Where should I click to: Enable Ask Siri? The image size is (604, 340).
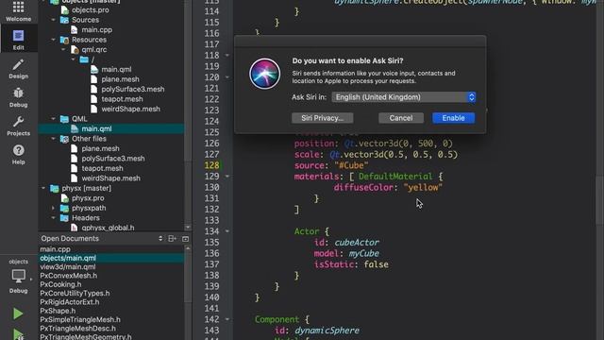453,118
